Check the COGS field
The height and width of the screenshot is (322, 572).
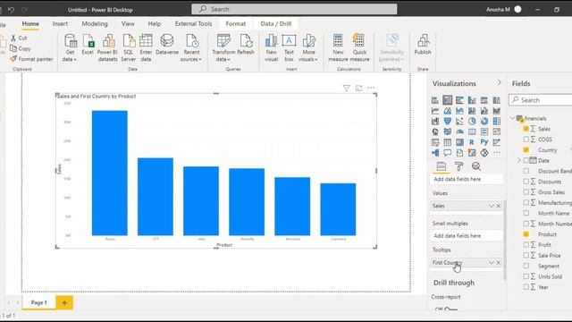(526, 140)
